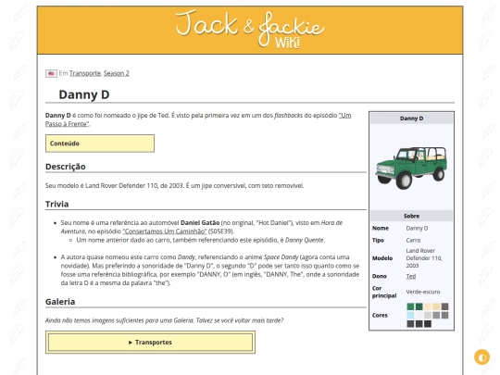Click the italic gallery placeholder sentence

pyautogui.click(x=164, y=320)
